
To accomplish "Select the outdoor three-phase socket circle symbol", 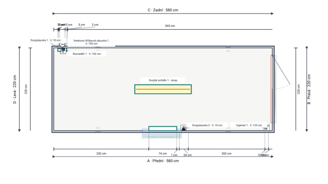I will coord(62,44).
